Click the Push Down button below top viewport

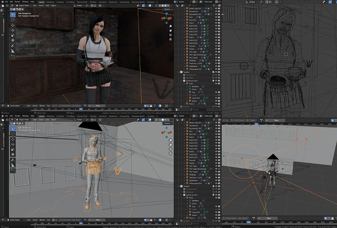tap(65, 106)
